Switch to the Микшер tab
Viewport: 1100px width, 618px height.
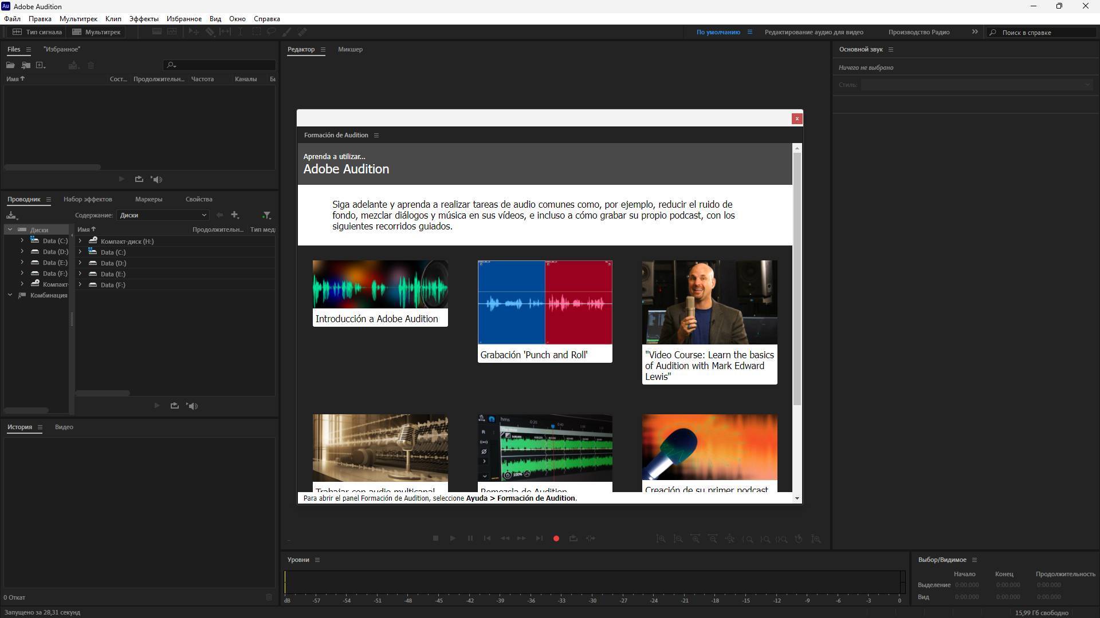point(350,49)
